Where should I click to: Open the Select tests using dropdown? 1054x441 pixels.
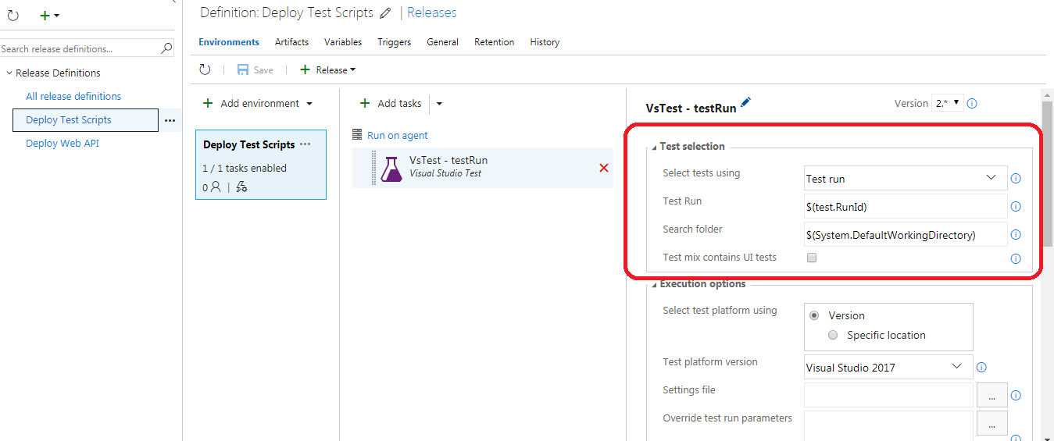coord(906,178)
